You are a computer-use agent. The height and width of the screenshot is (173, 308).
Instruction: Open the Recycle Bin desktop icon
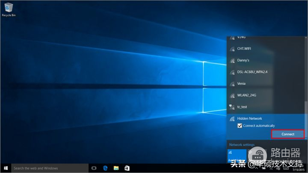[x=8, y=9]
